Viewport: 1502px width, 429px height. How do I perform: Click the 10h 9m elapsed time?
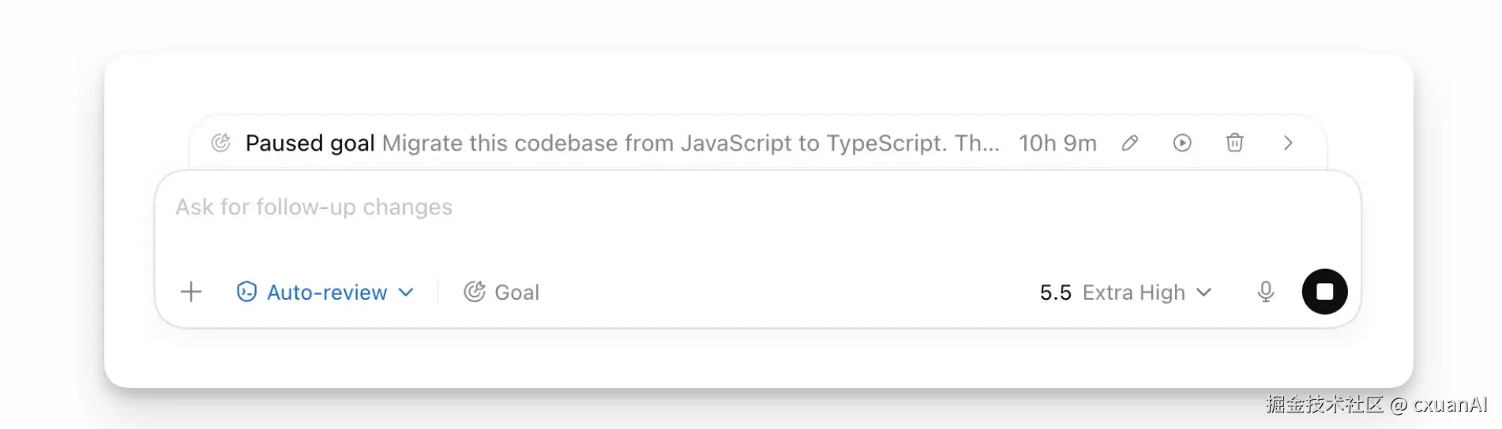[1057, 144]
